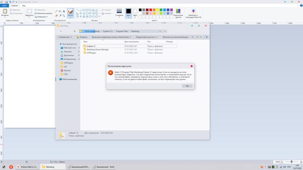This screenshot has width=303, height=170.
Task: Select the Fill bucket tool in Paint
Action: [x=60, y=11]
